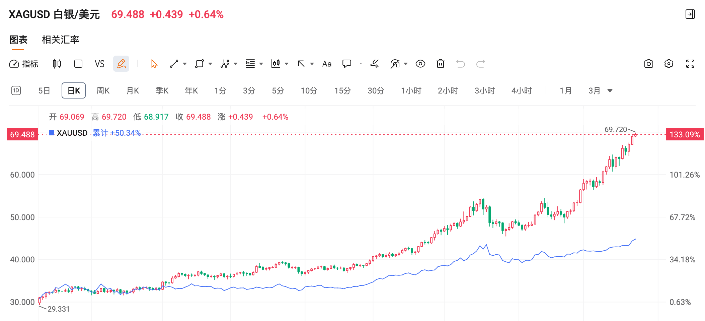Image resolution: width=705 pixels, height=321 pixels.
Task: Toggle the VS comparison mode
Action: tap(99, 64)
